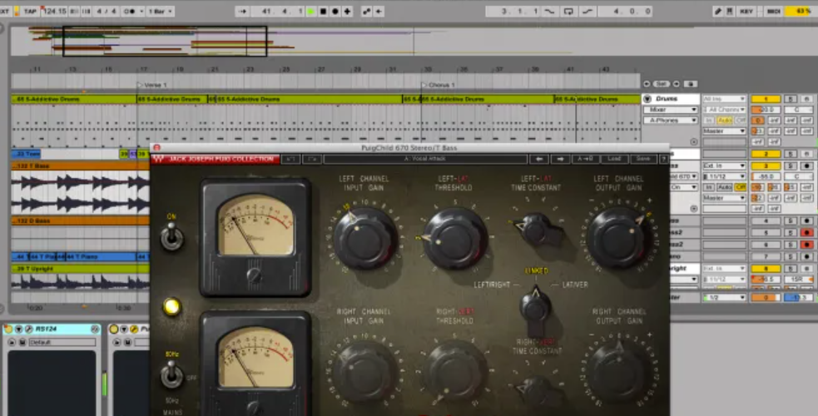Disarm track 5 red record button
818x416 pixels.
click(x=806, y=232)
